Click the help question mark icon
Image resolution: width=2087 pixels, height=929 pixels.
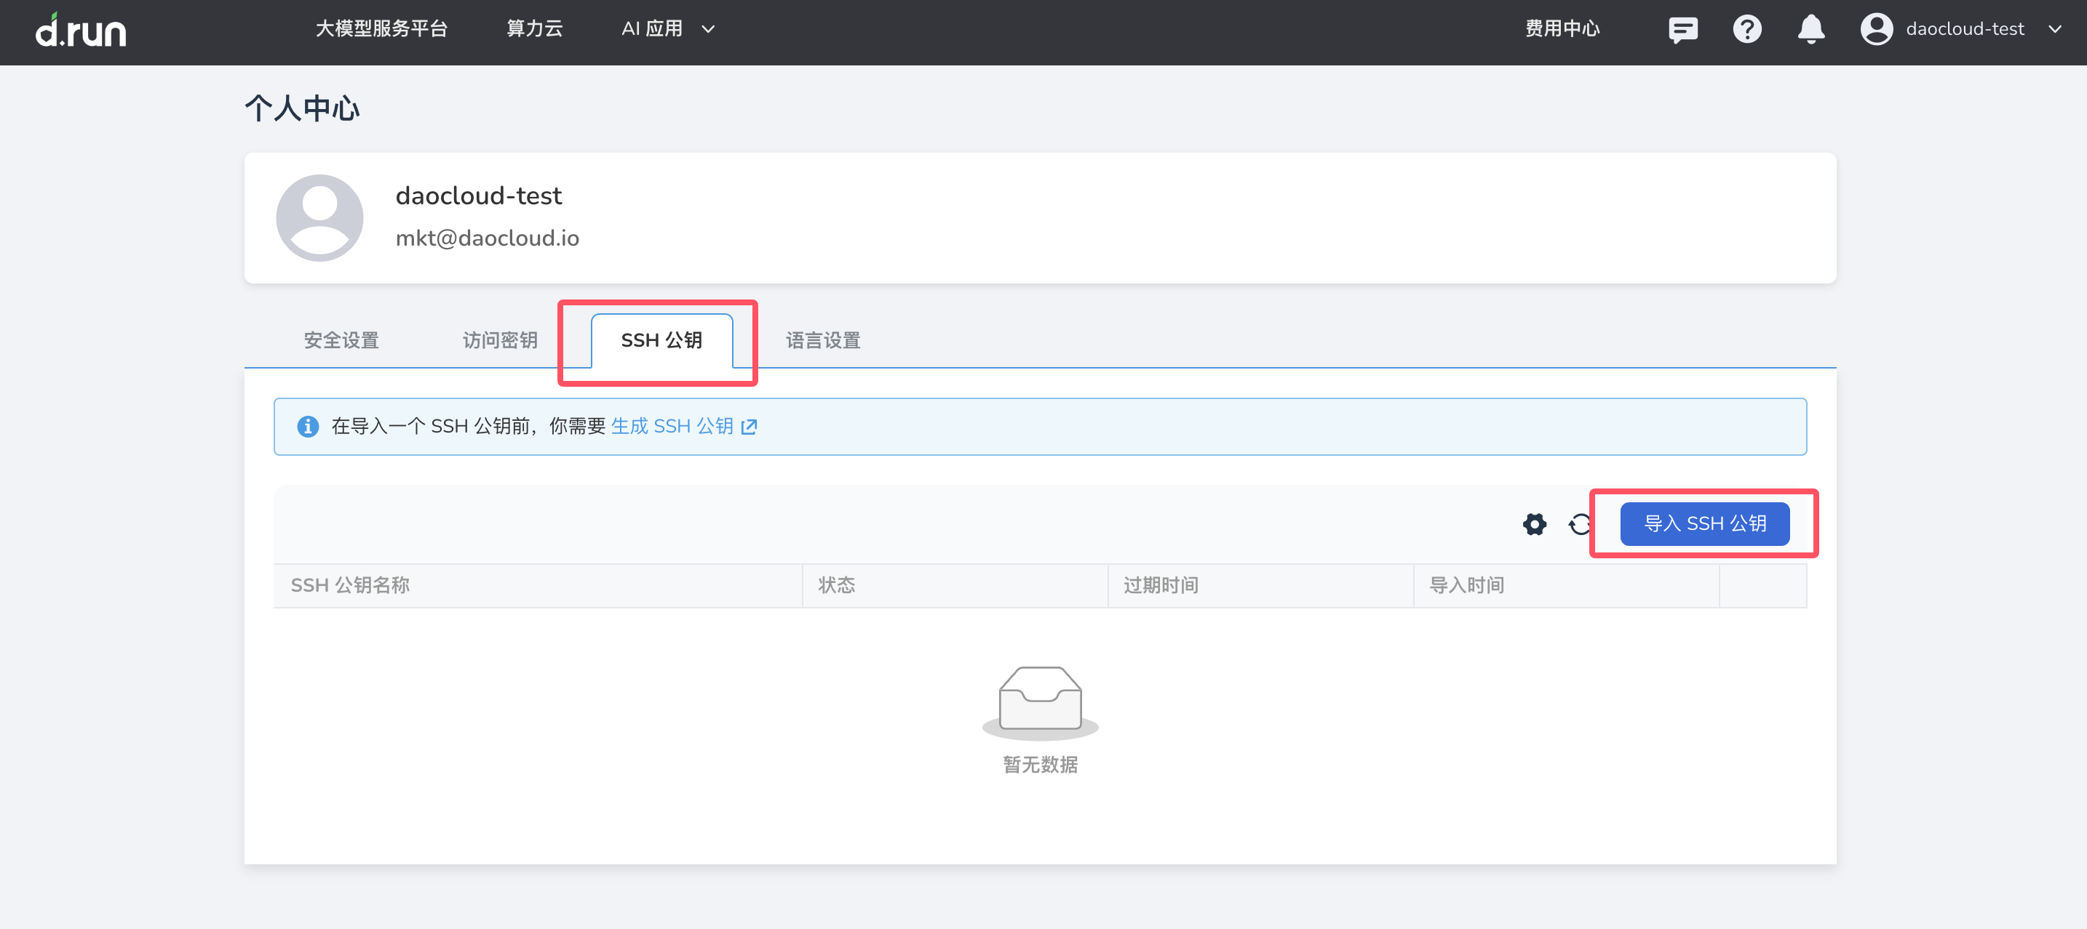pos(1748,30)
